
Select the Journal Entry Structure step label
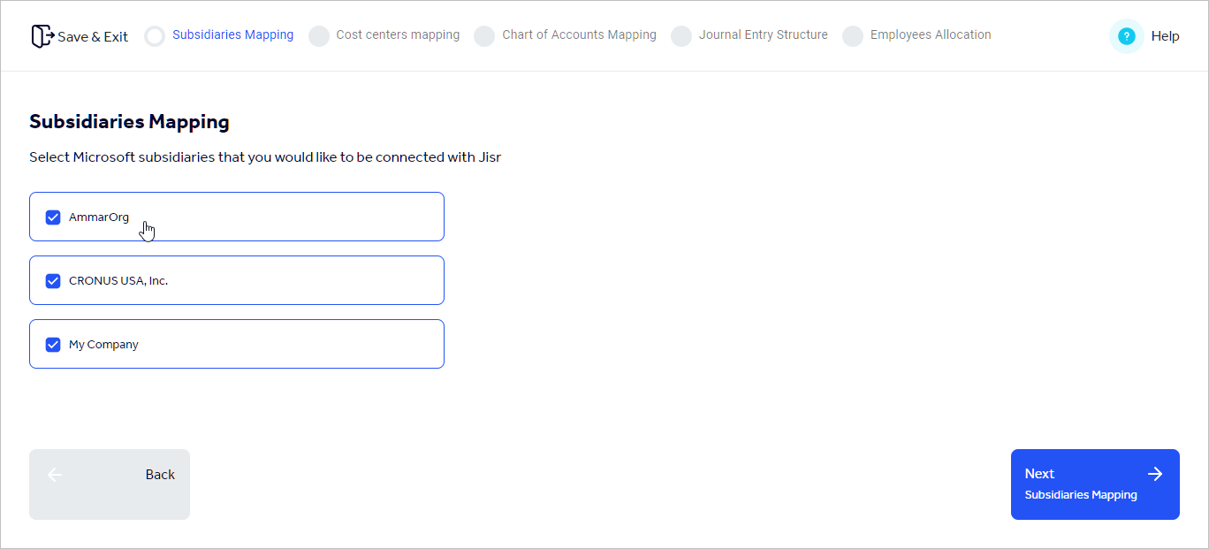pyautogui.click(x=763, y=35)
